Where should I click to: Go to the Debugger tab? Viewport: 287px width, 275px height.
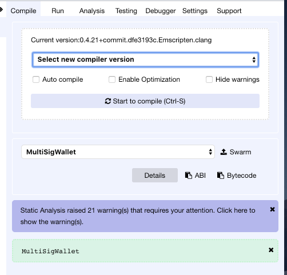pyautogui.click(x=161, y=11)
